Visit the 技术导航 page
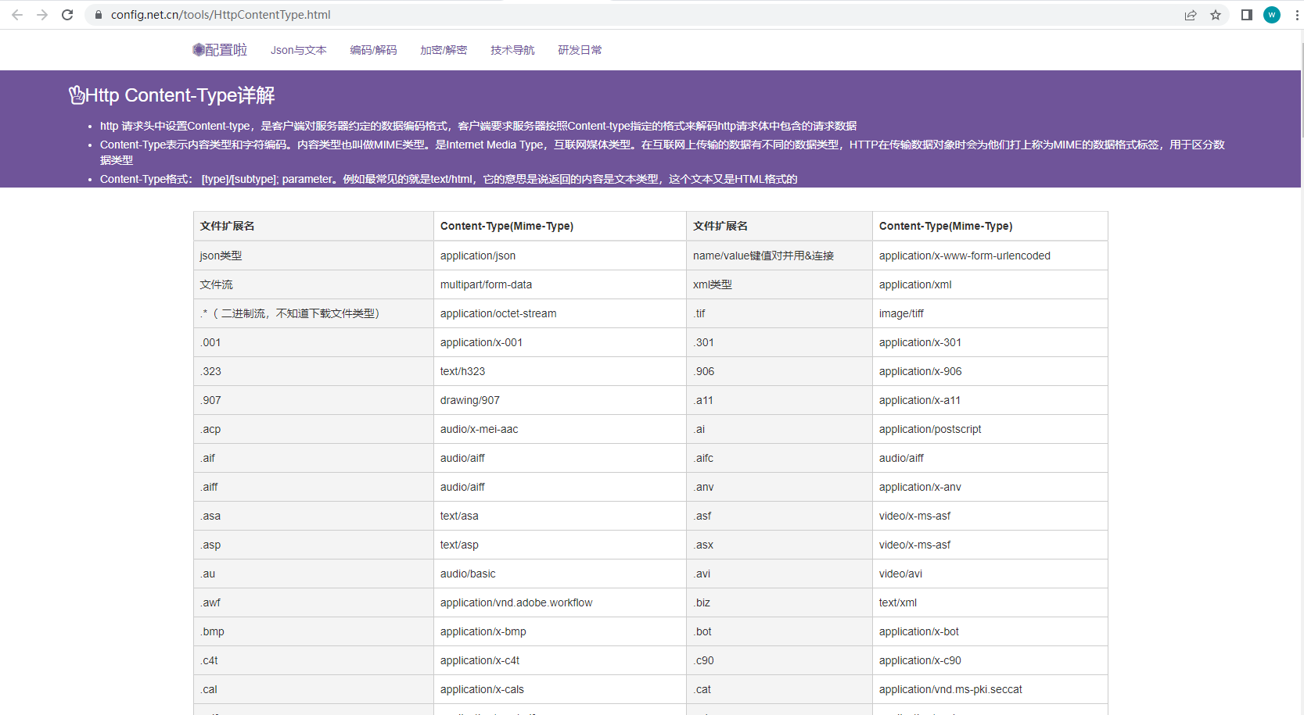This screenshot has width=1304, height=715. coord(512,49)
